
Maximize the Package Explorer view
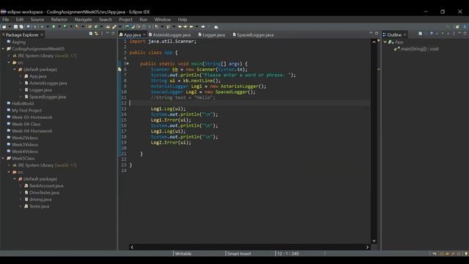pyautogui.click(x=113, y=33)
